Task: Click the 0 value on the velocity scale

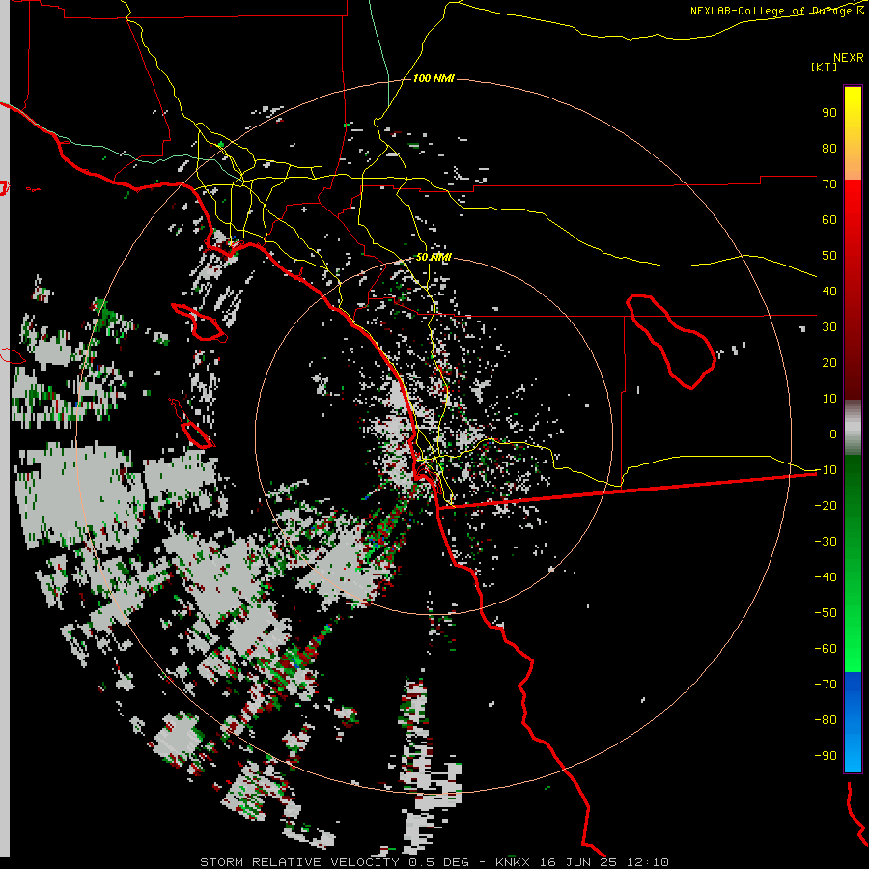Action: (x=833, y=434)
